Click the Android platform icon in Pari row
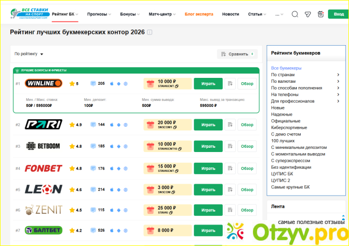Viewport: 349px width, 246px height. click(119, 125)
